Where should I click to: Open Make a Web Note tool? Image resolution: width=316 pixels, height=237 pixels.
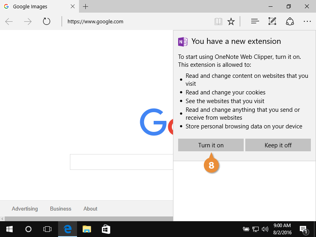pos(272,21)
